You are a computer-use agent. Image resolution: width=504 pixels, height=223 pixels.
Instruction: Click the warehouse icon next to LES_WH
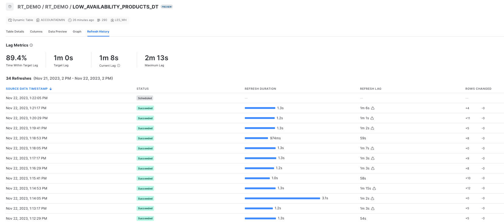pyautogui.click(x=112, y=20)
